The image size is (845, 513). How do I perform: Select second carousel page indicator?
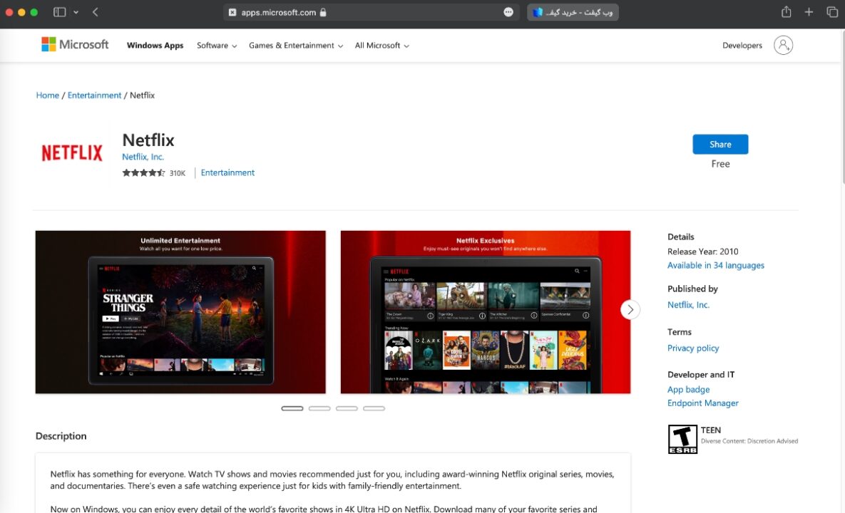pos(319,408)
